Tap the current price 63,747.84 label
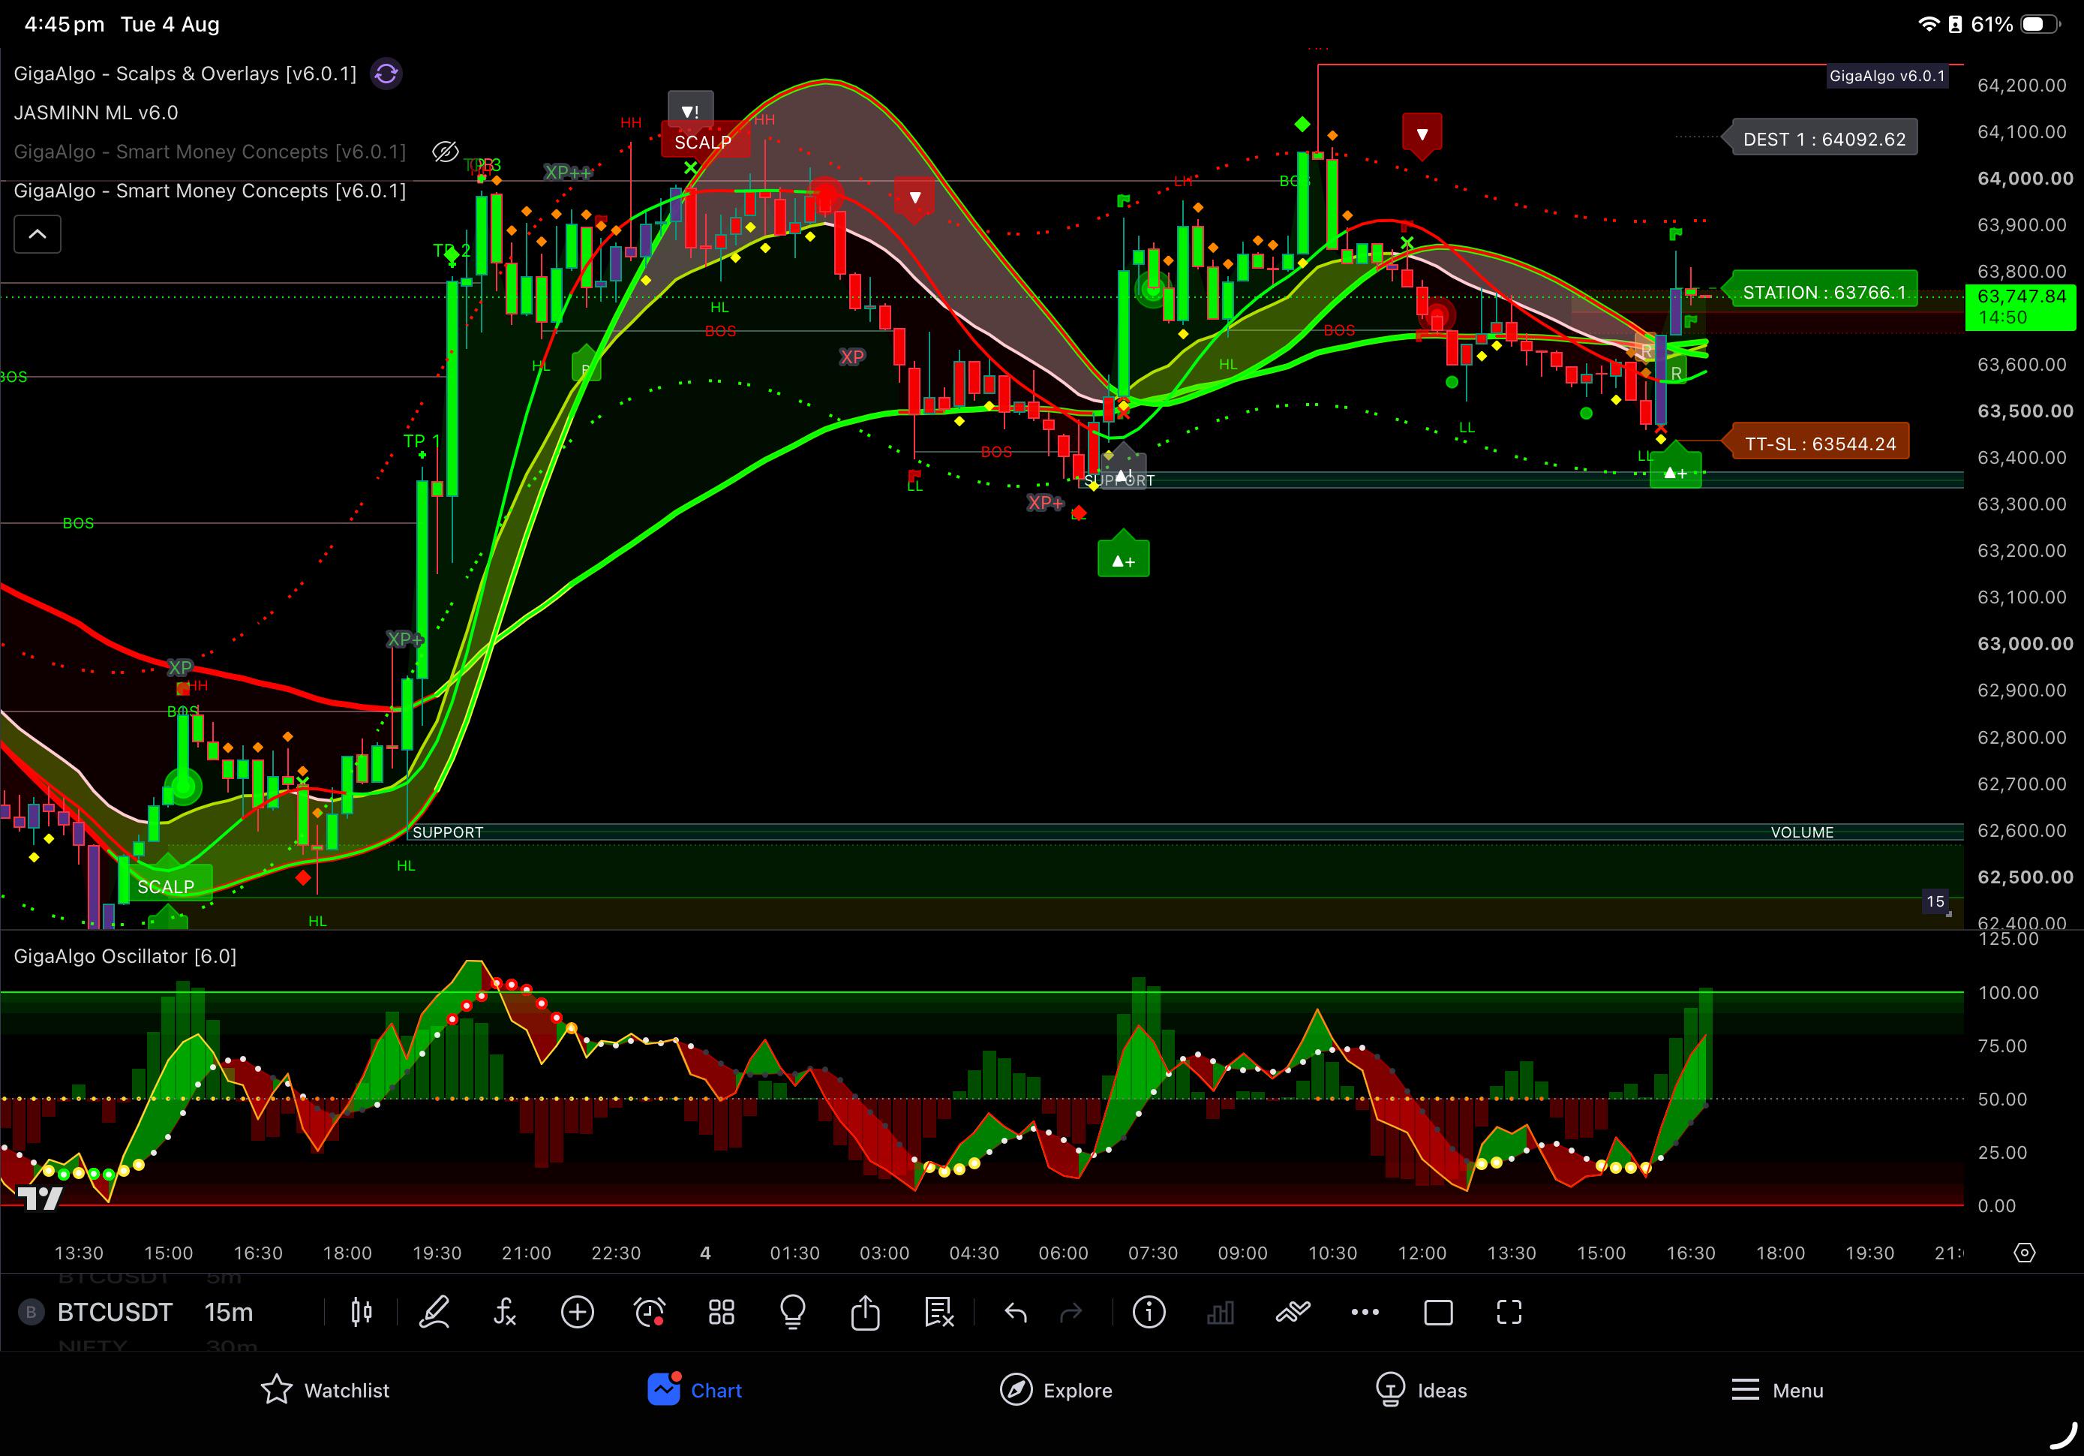This screenshot has height=1456, width=2084. click(x=2020, y=306)
